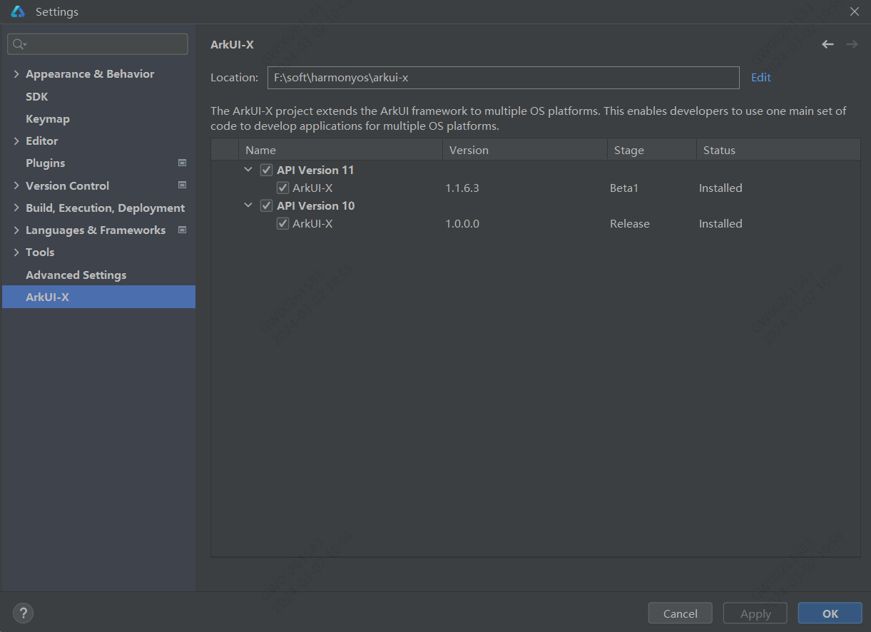Select ArkUI-X in the sidebar
Screen dimensions: 871x632
click(98, 297)
